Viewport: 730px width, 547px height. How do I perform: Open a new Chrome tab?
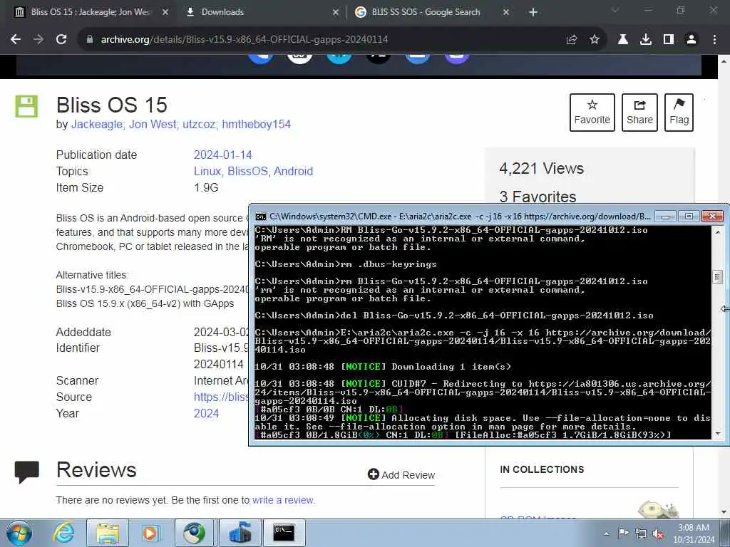(x=533, y=12)
